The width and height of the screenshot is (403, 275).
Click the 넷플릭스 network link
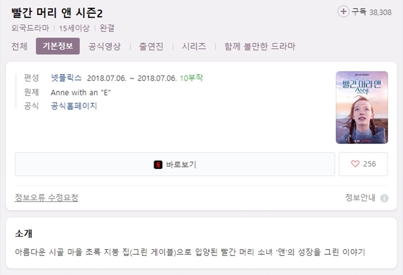(x=66, y=78)
